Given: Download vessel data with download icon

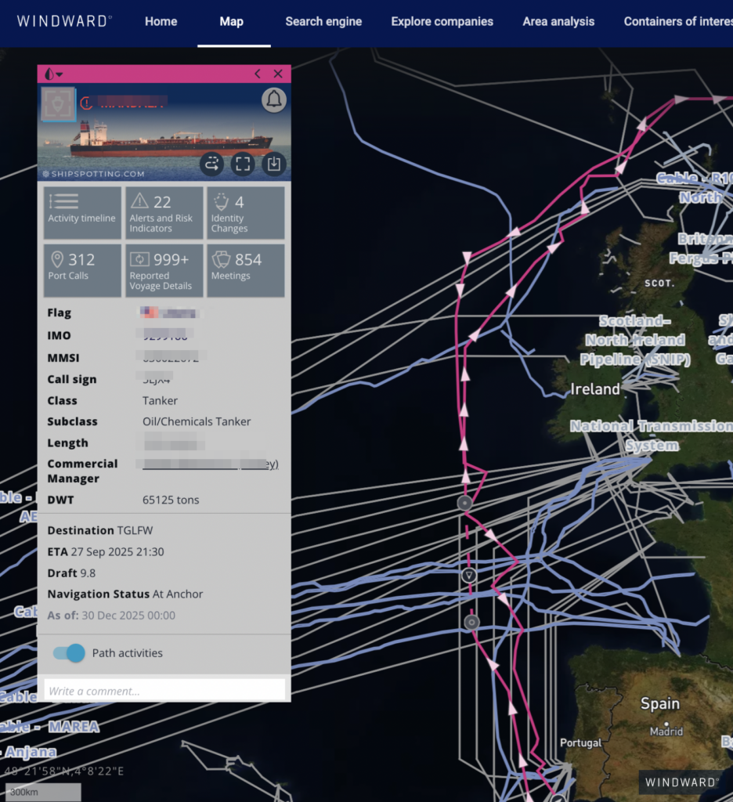Looking at the screenshot, I should tap(273, 164).
